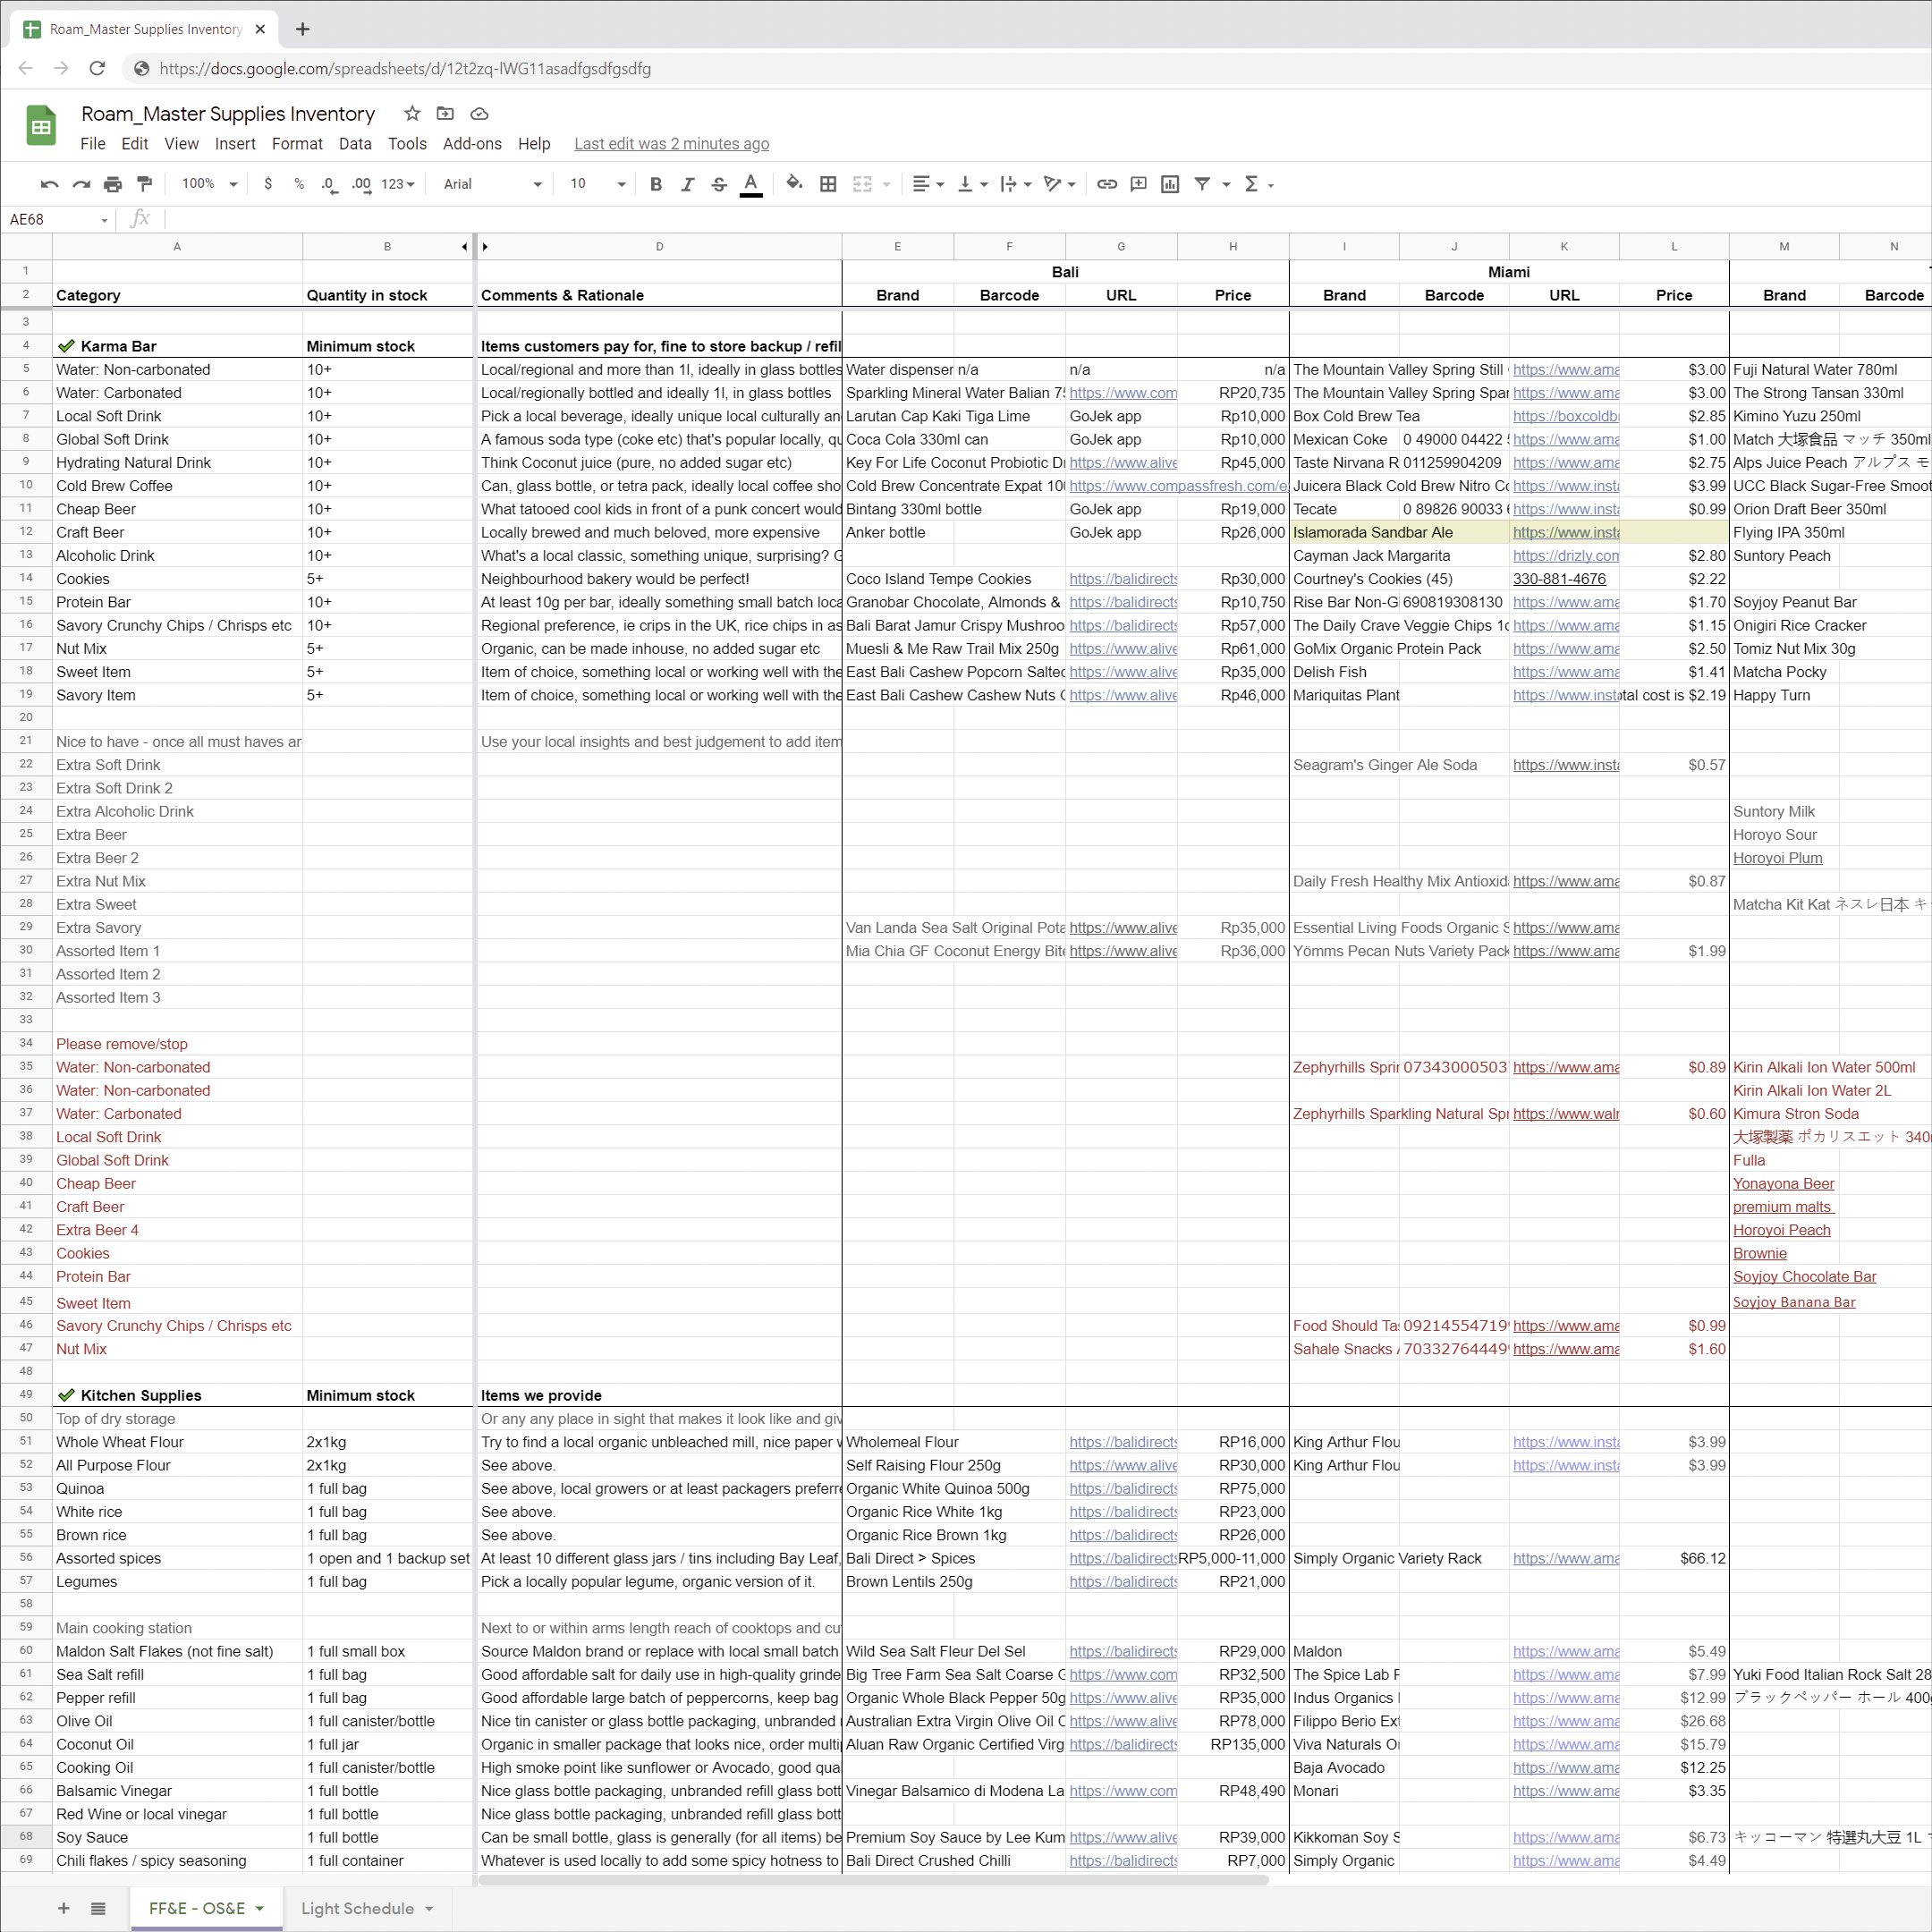1932x1932 pixels.
Task: Open the Insert menu
Action: pyautogui.click(x=235, y=144)
